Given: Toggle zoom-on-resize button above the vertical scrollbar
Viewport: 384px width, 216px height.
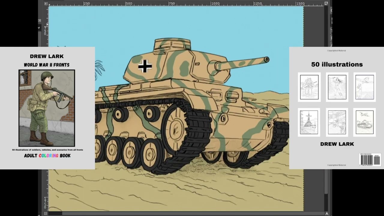Looking at the screenshot, I should [326, 4].
